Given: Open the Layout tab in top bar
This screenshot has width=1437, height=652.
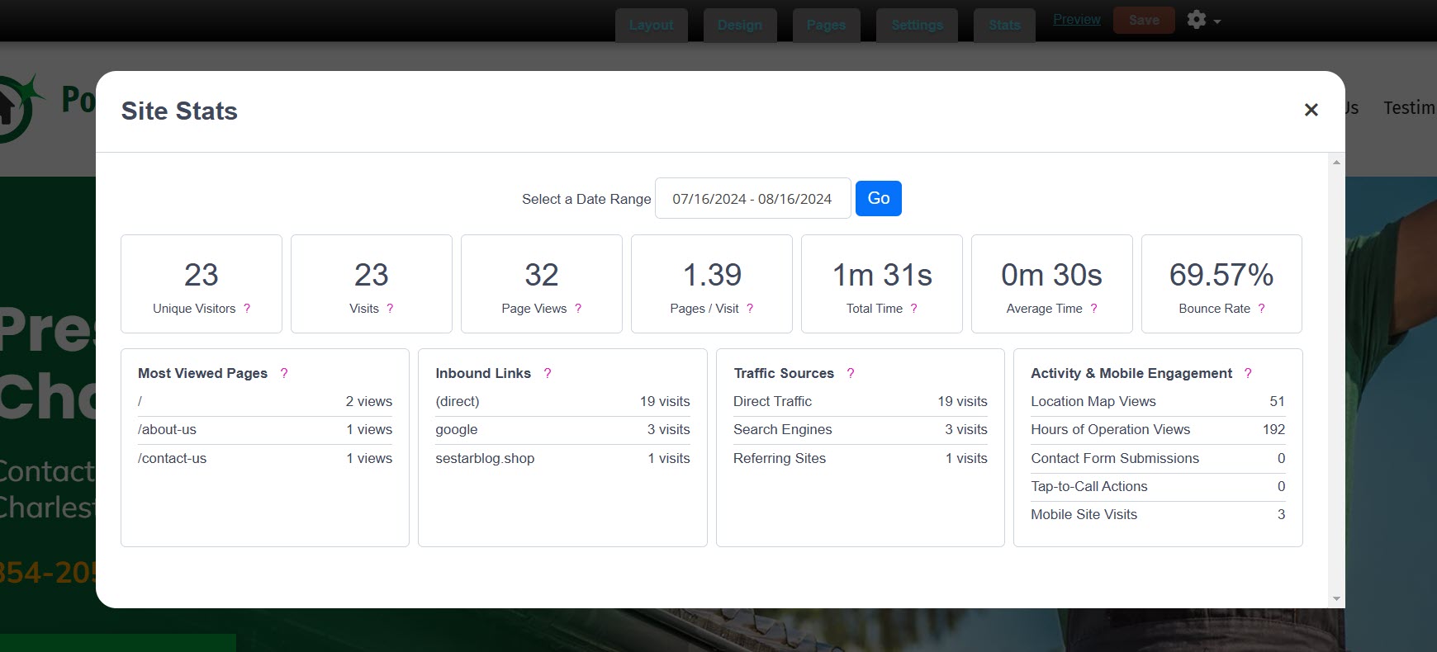Looking at the screenshot, I should [x=651, y=25].
